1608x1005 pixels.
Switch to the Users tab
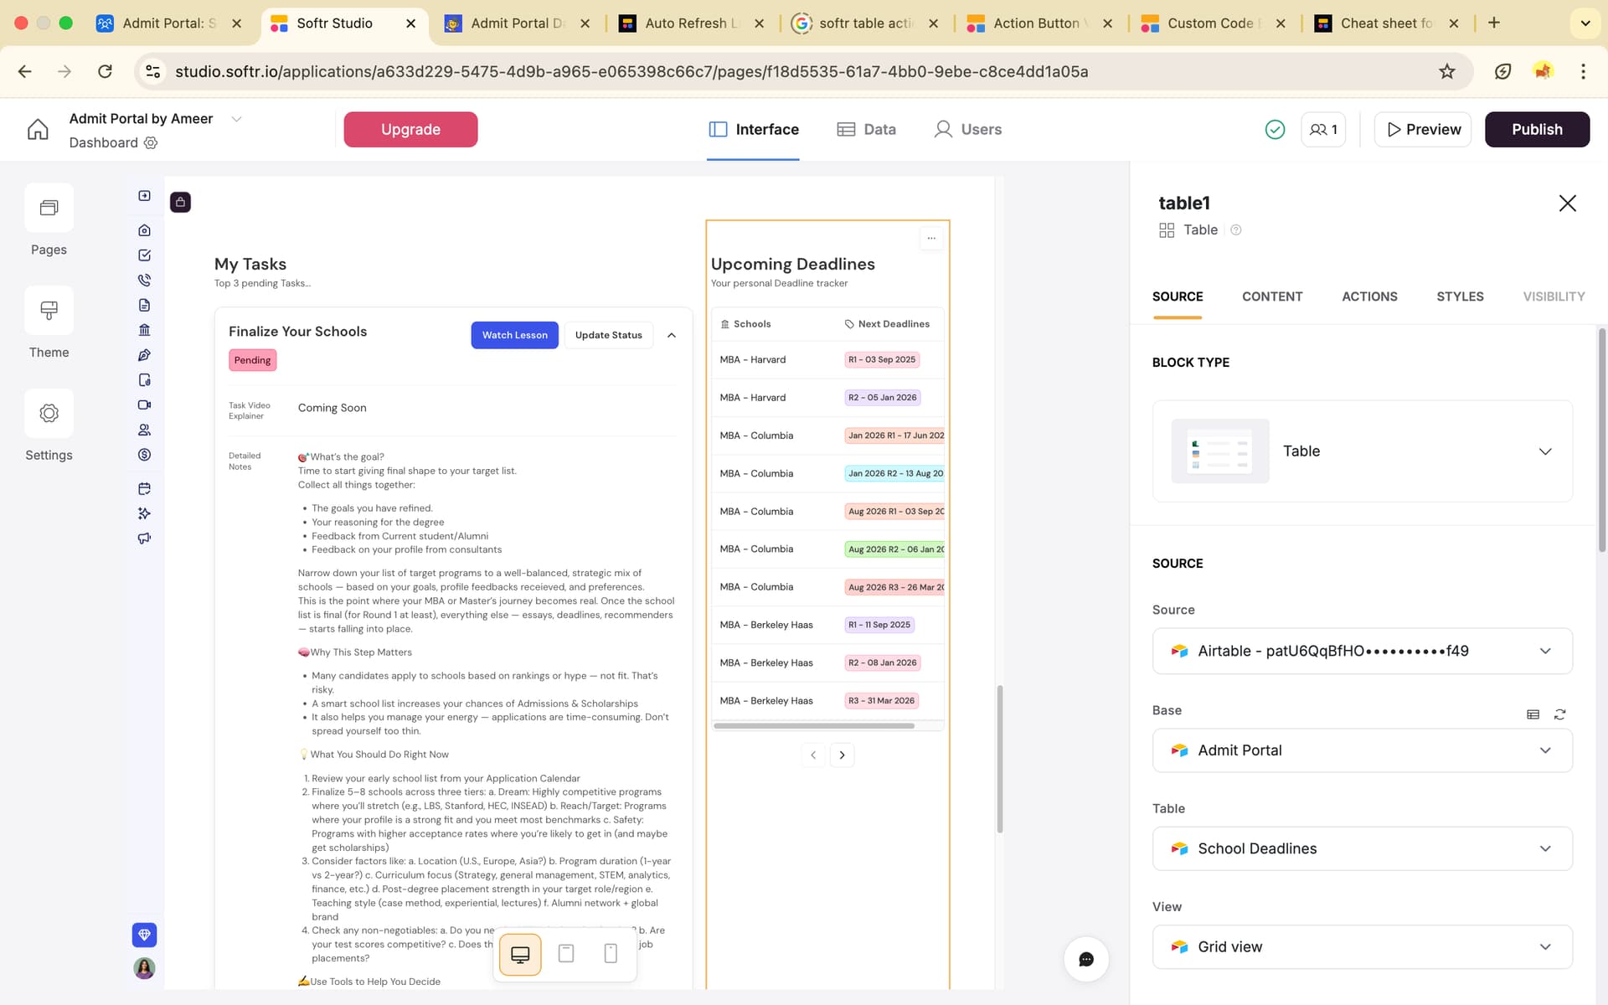tap(968, 130)
